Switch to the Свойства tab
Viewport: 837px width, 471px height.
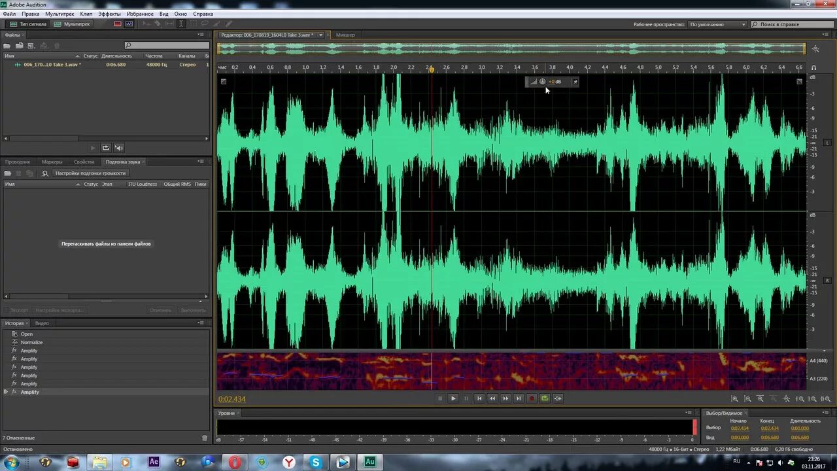coord(84,162)
